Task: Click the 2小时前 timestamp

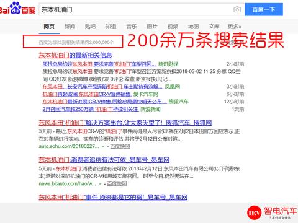Action: (235, 64)
